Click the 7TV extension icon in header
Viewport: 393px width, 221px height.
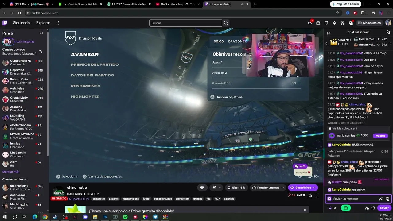coord(343,23)
